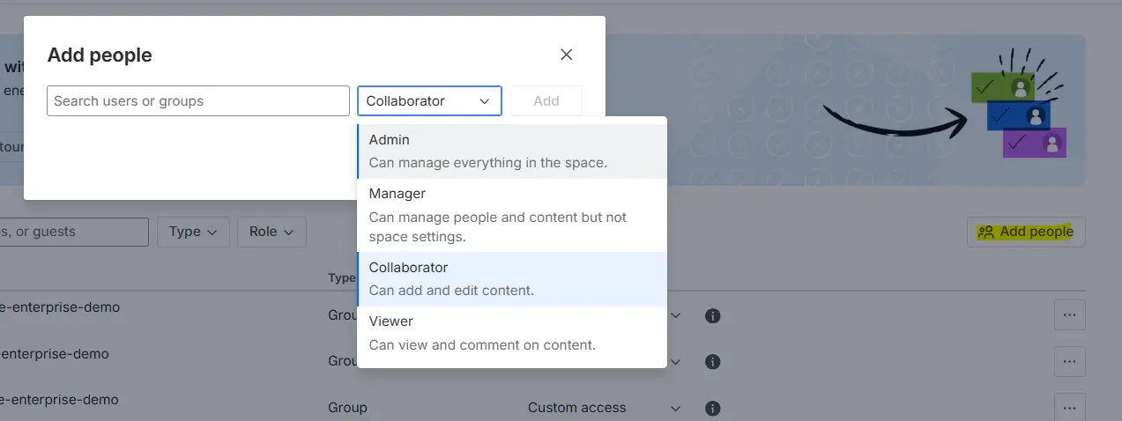1122x421 pixels.
Task: Click the highlighted Add people button
Action: pos(1026,232)
